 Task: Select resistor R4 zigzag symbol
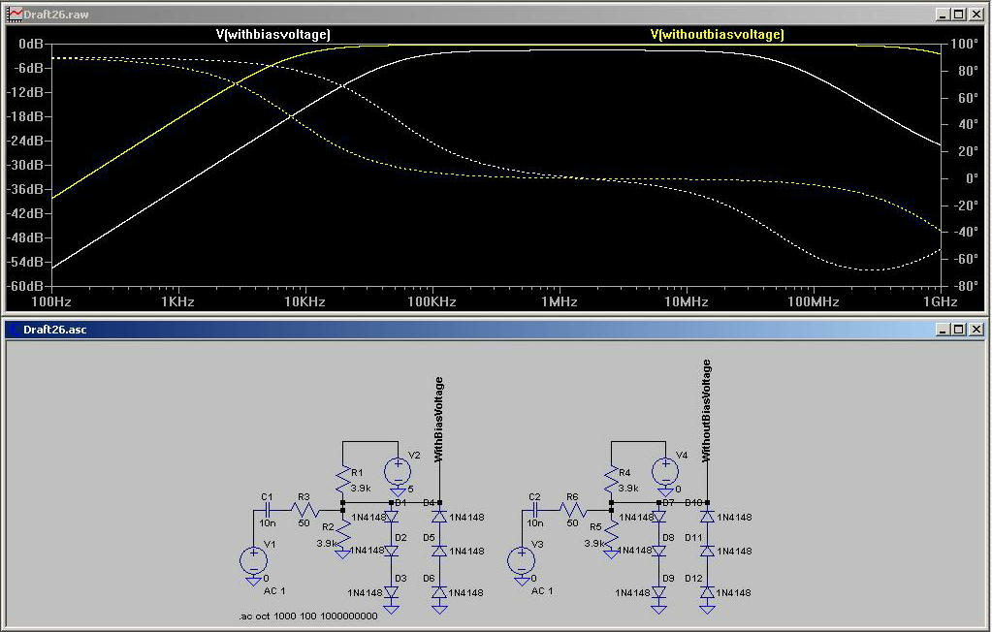click(x=611, y=480)
